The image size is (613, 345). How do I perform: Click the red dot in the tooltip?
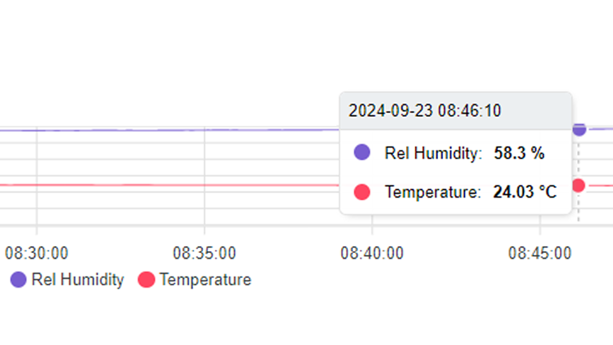coord(362,192)
